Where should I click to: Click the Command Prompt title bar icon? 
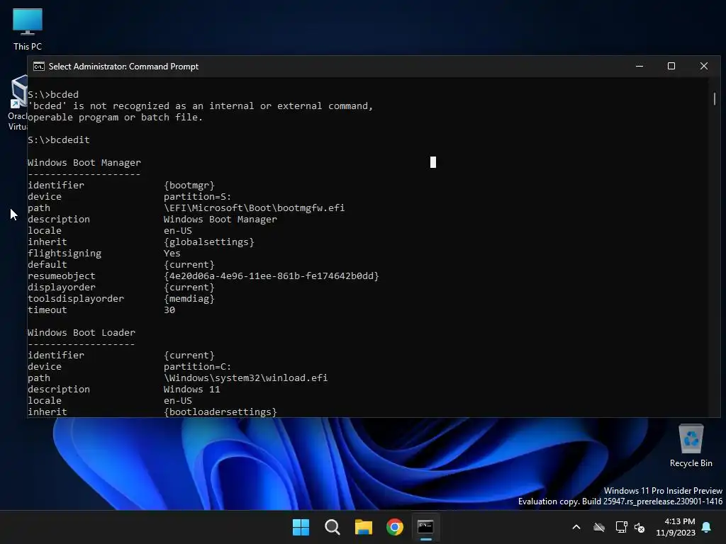click(x=39, y=67)
